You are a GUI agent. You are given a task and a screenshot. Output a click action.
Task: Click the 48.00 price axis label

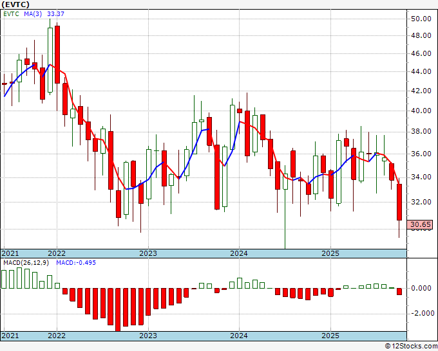click(x=421, y=35)
